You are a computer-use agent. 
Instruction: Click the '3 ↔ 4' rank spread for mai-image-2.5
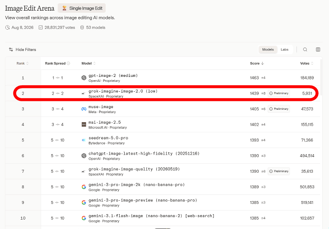pyautogui.click(x=58, y=125)
